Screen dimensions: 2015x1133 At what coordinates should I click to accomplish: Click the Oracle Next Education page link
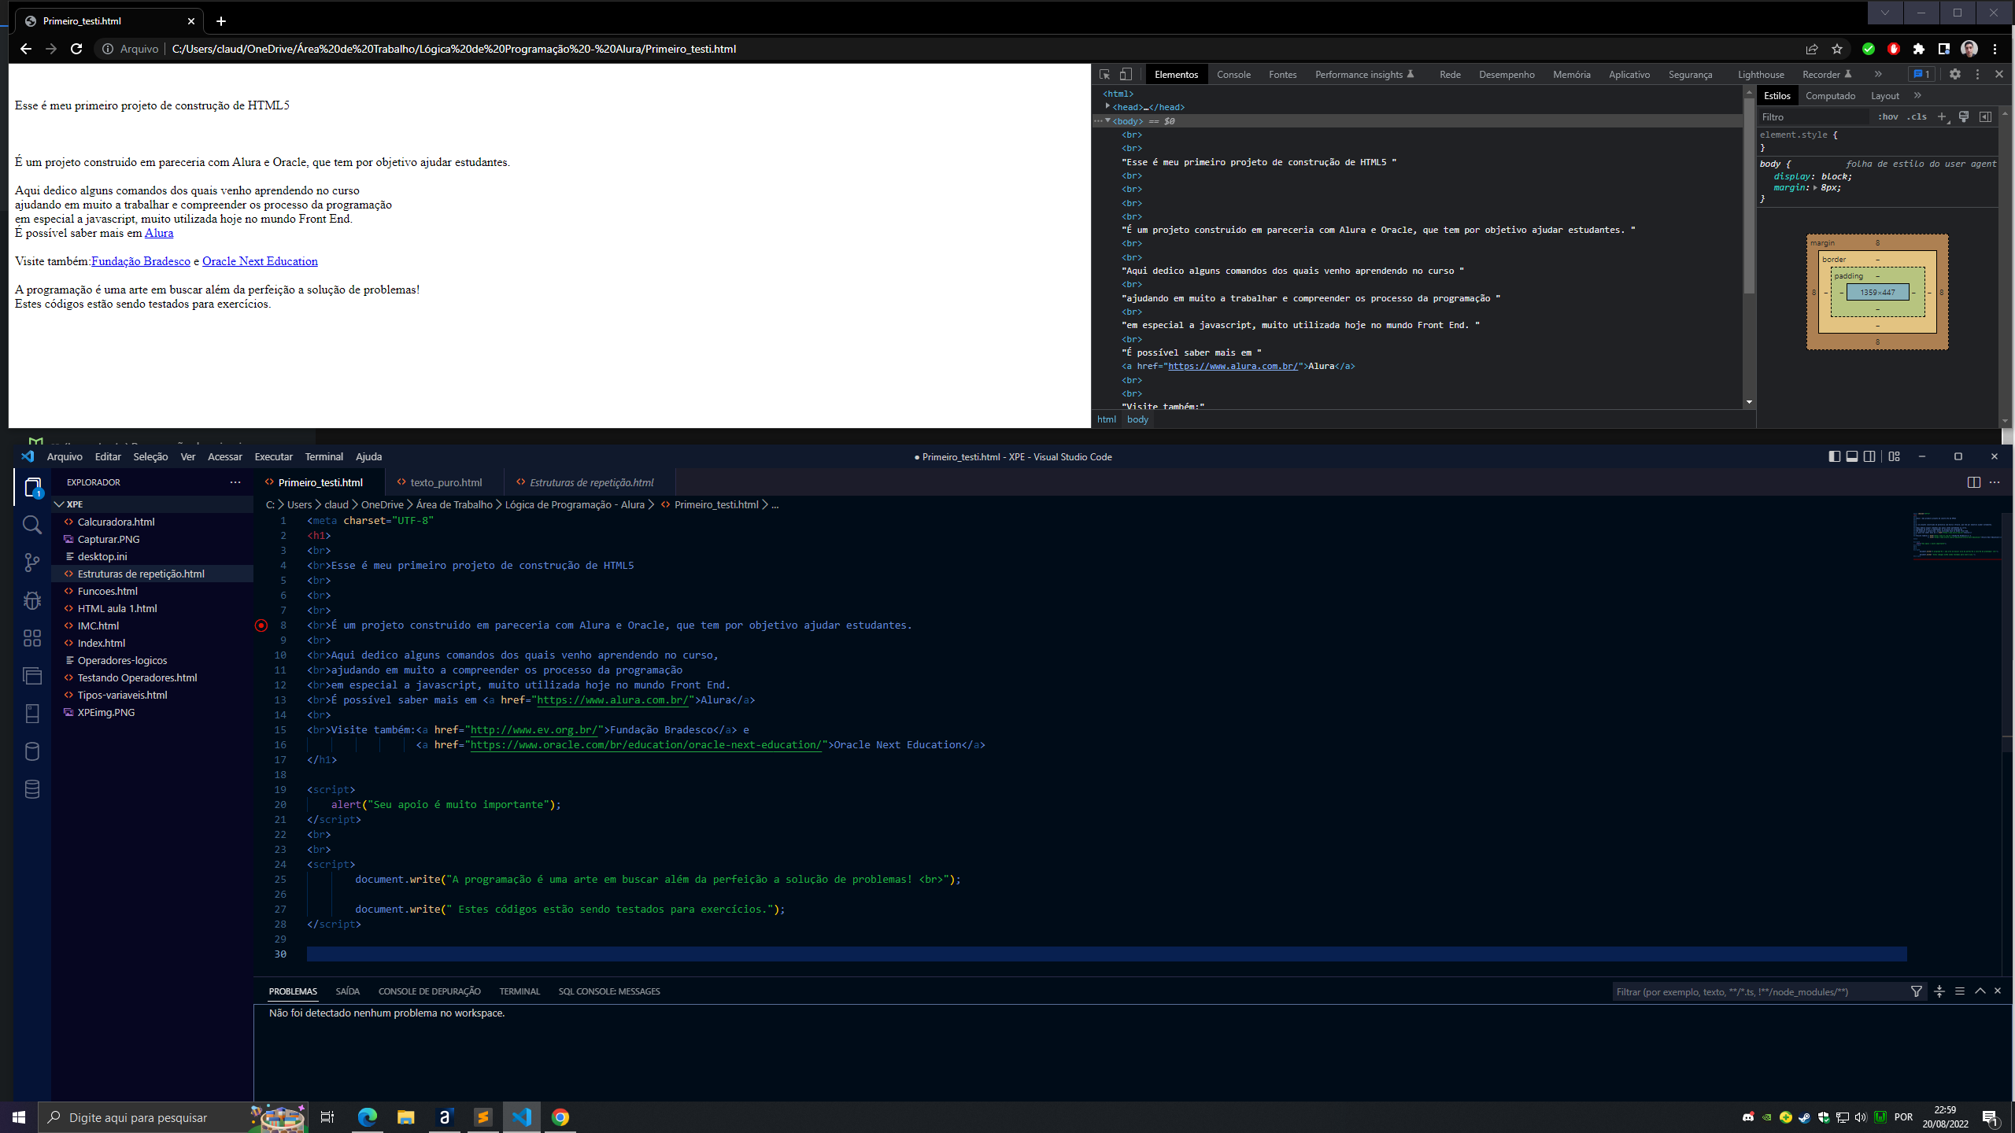coord(260,261)
